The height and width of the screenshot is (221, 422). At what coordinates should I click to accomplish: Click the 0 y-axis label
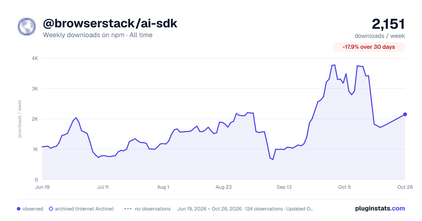coord(37,180)
